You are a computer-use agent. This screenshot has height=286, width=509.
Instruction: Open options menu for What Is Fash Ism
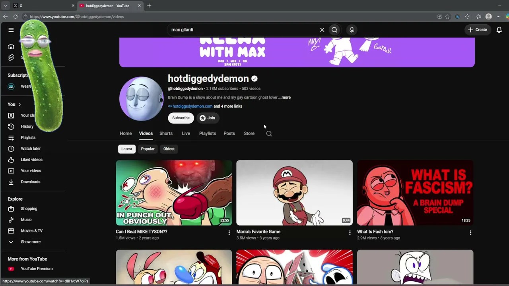[x=470, y=233]
